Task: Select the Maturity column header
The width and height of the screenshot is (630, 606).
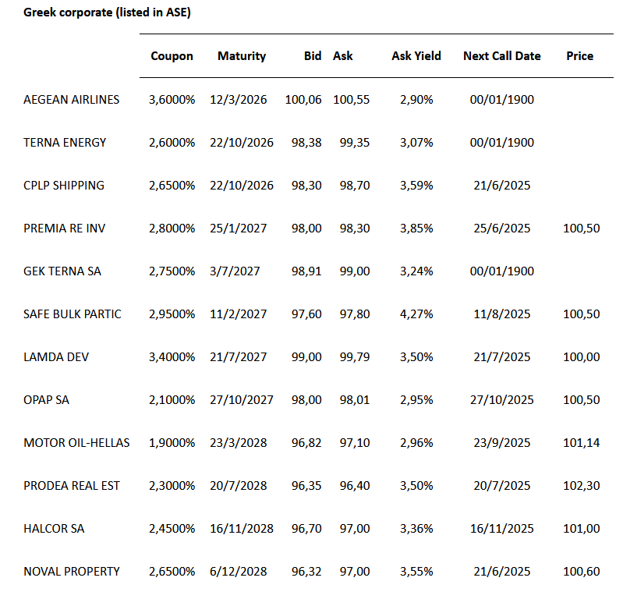Action: pyautogui.click(x=242, y=56)
